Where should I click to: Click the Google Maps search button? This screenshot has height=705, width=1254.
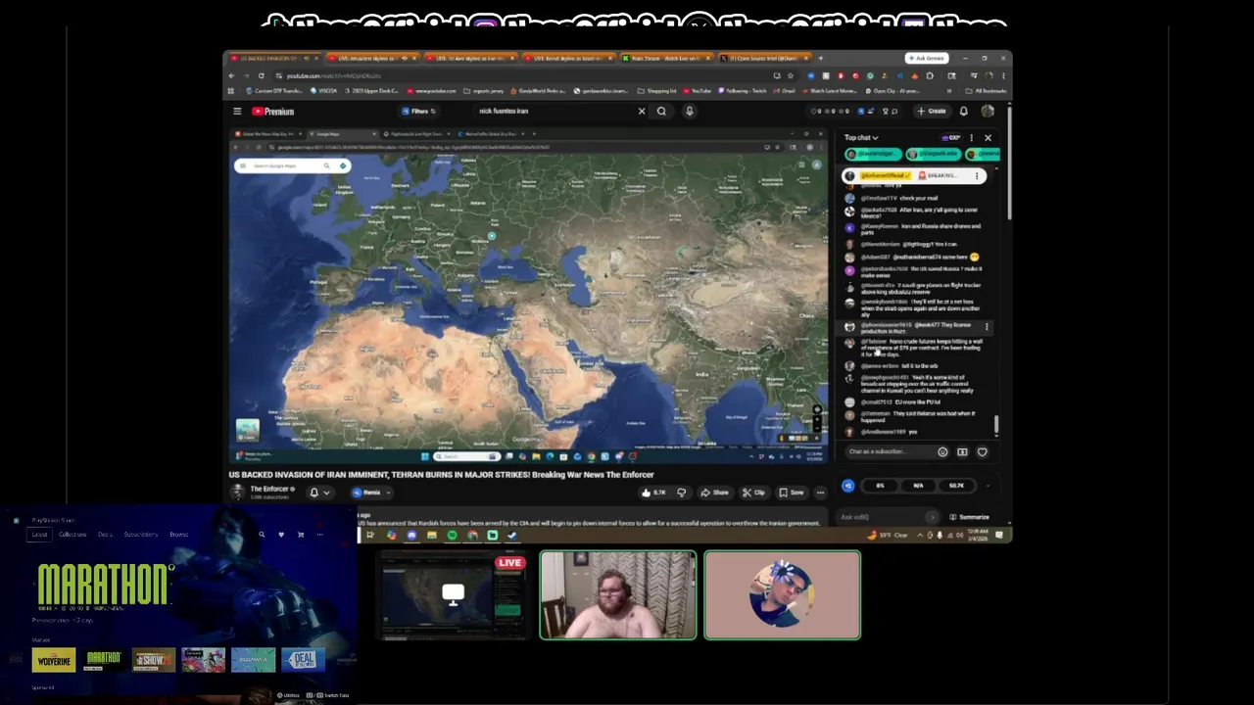329,165
